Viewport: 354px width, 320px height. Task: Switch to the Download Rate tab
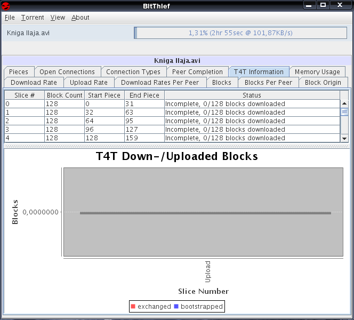(34, 83)
